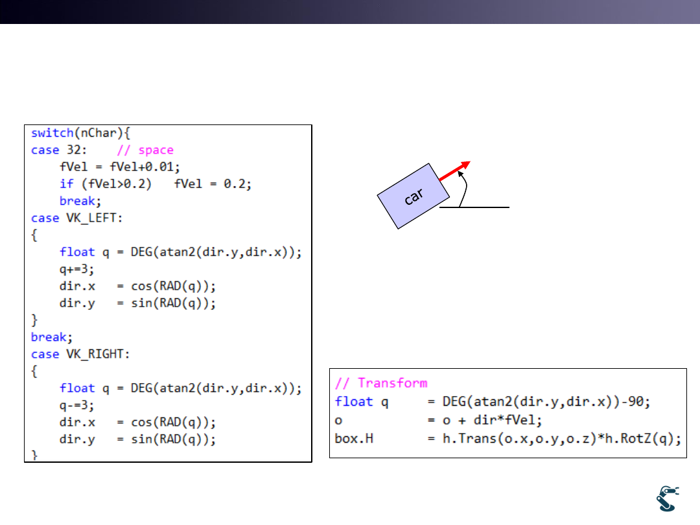Select the 'o + dir*fVel;' expression
Screen dimensions: 700x525
[x=478, y=419]
